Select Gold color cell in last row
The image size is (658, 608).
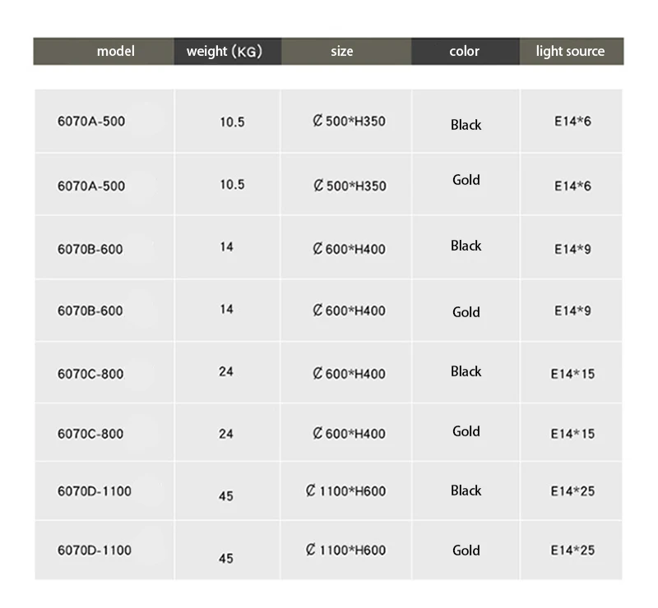coord(466,550)
